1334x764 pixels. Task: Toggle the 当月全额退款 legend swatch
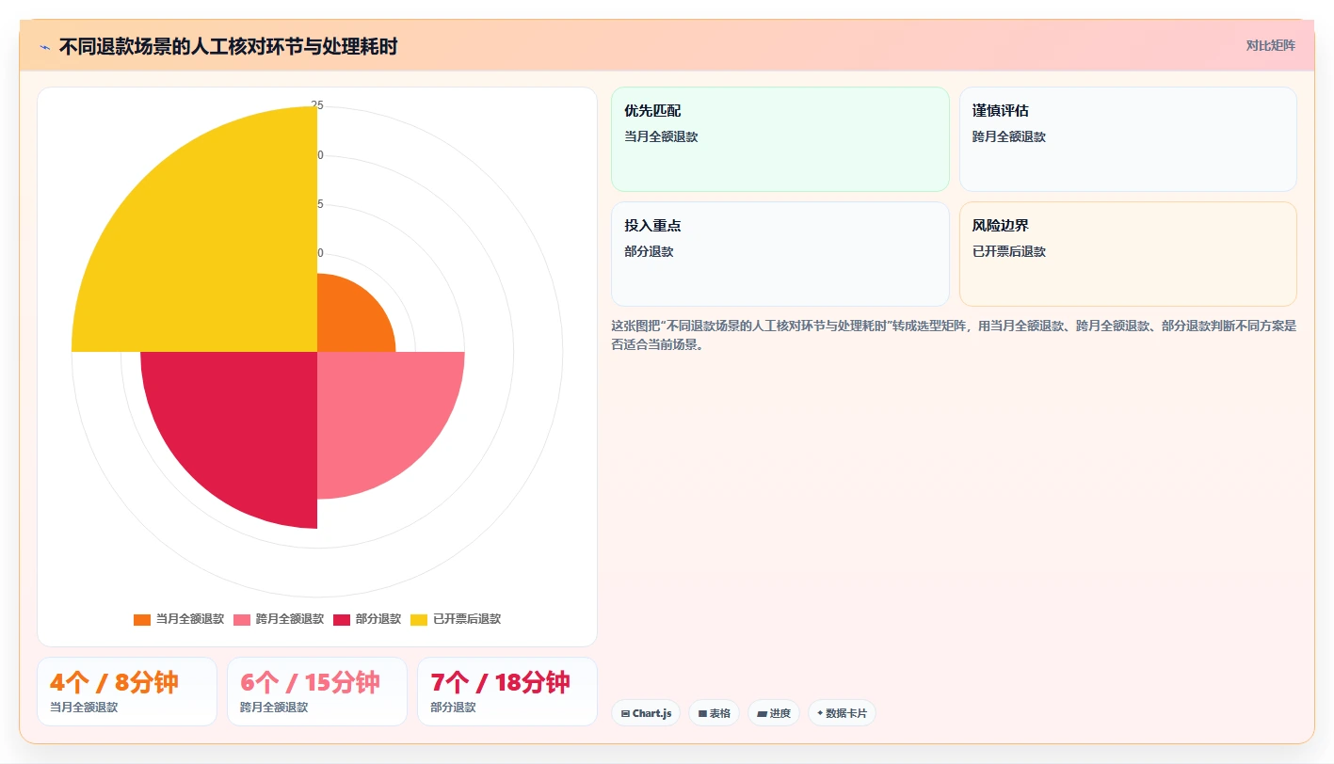coord(142,619)
